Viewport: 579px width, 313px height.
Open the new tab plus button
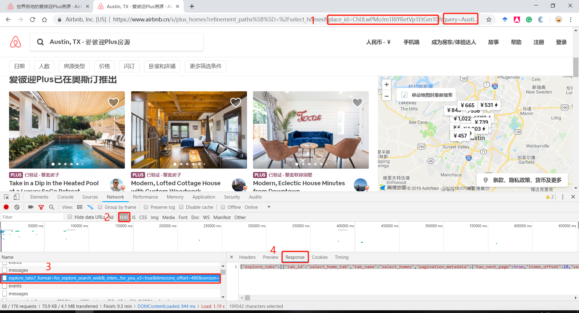[x=192, y=6]
